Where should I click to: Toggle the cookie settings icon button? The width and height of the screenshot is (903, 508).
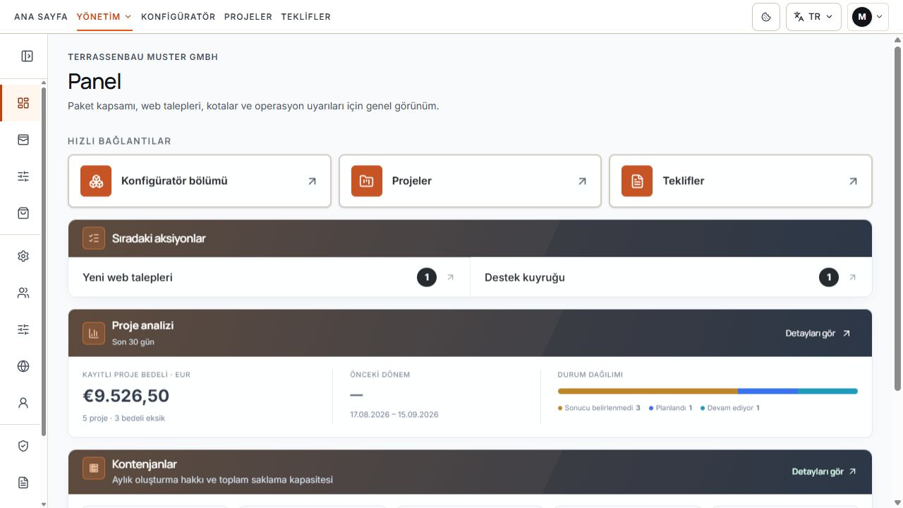766,17
